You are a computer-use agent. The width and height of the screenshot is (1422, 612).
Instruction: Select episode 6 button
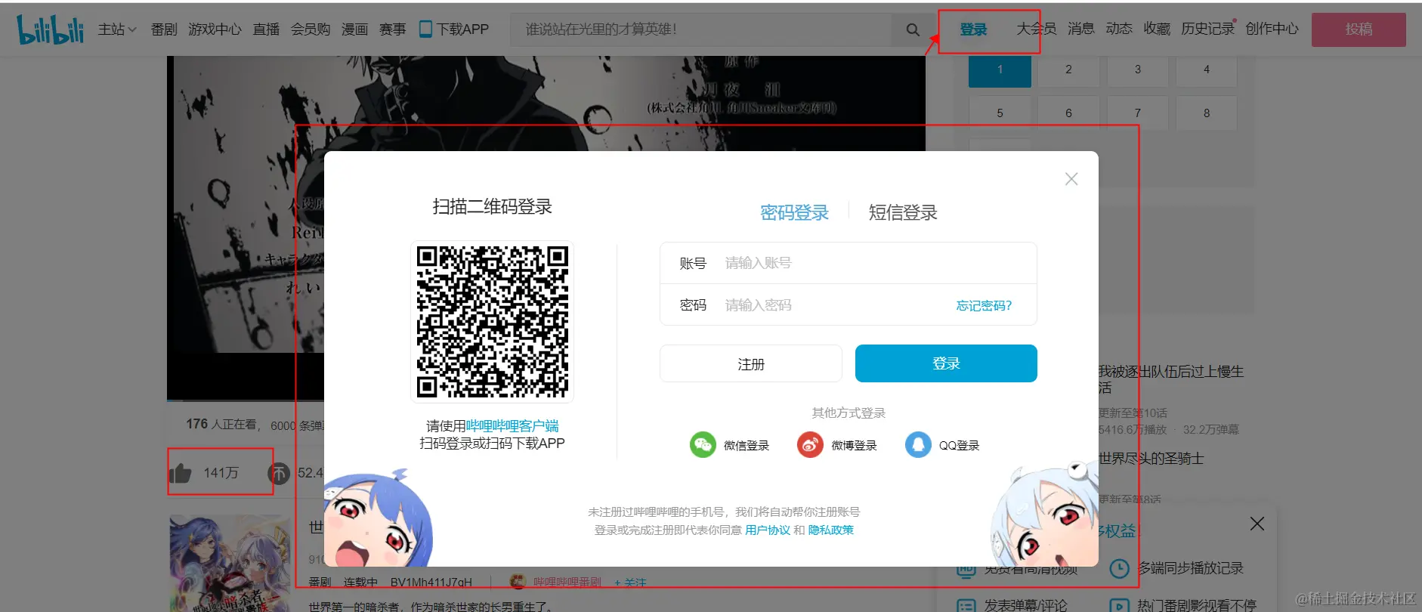coord(1068,113)
